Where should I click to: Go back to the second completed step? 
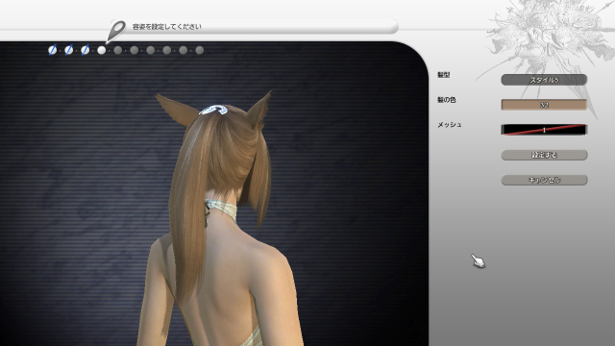68,50
